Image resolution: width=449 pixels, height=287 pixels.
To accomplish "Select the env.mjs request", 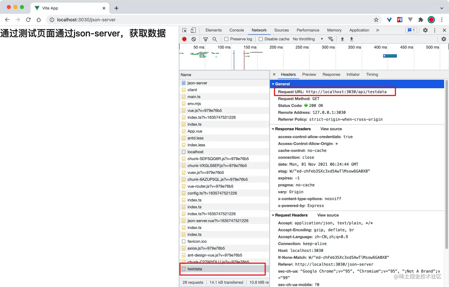I will click(224, 104).
